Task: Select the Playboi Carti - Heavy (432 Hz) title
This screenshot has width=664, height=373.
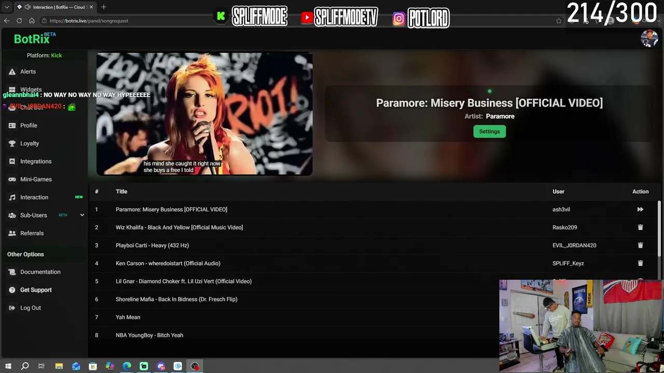Action: 152,246
